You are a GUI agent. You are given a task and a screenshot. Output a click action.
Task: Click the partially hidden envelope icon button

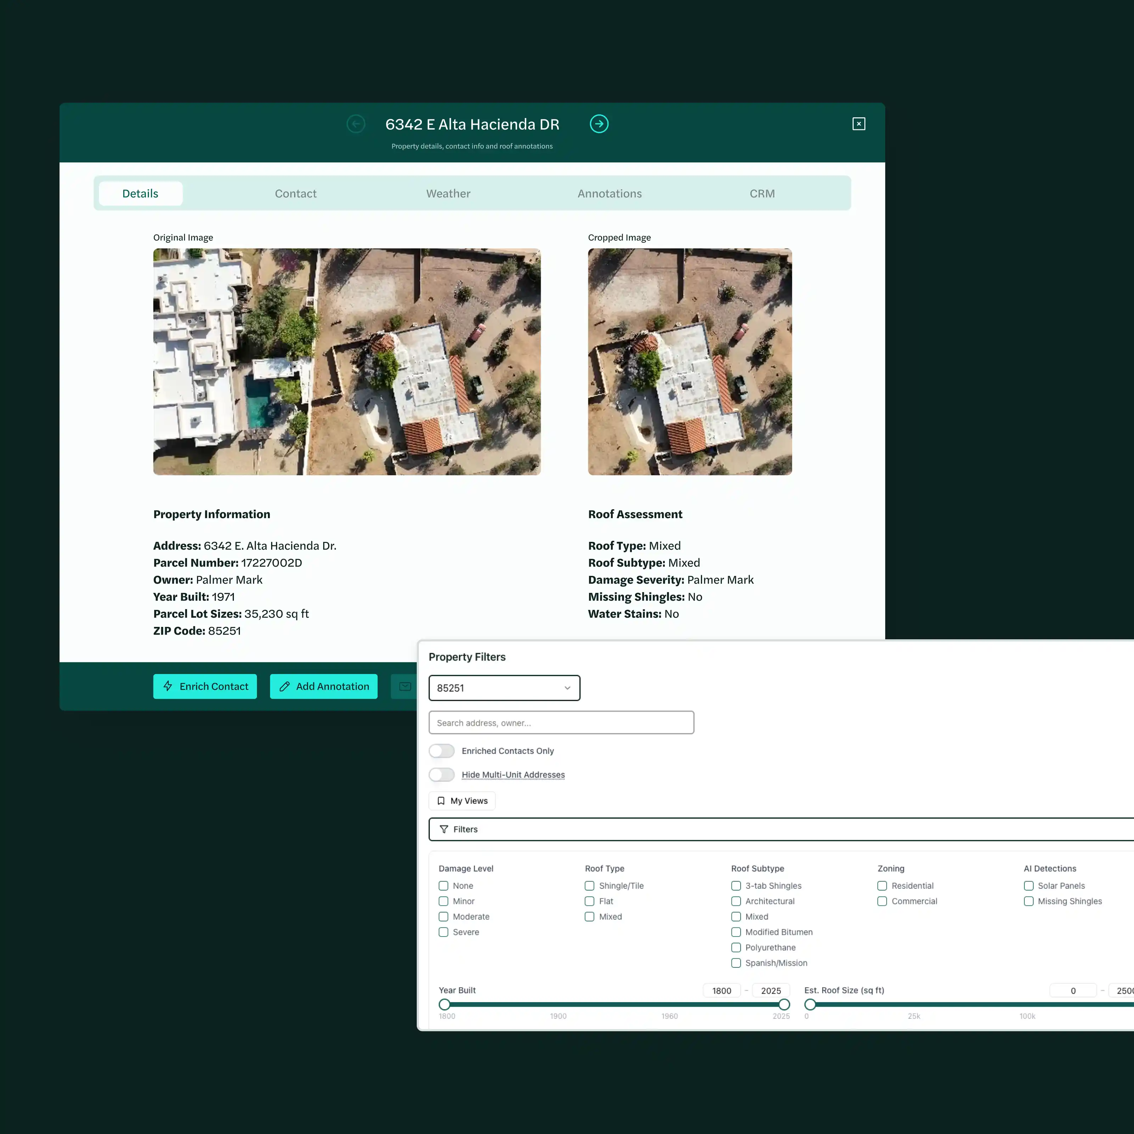(404, 686)
